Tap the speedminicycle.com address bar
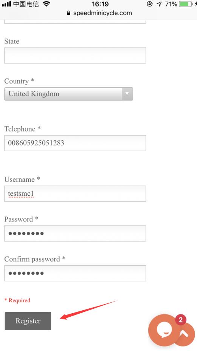This screenshot has height=356, width=197. 99,13
